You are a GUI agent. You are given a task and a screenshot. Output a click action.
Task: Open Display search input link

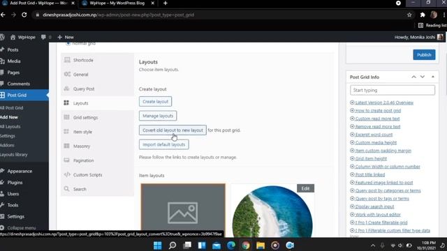pos(374,206)
